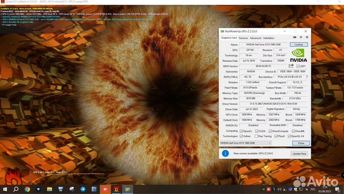Click the GPU-Z Close button

point(301,143)
